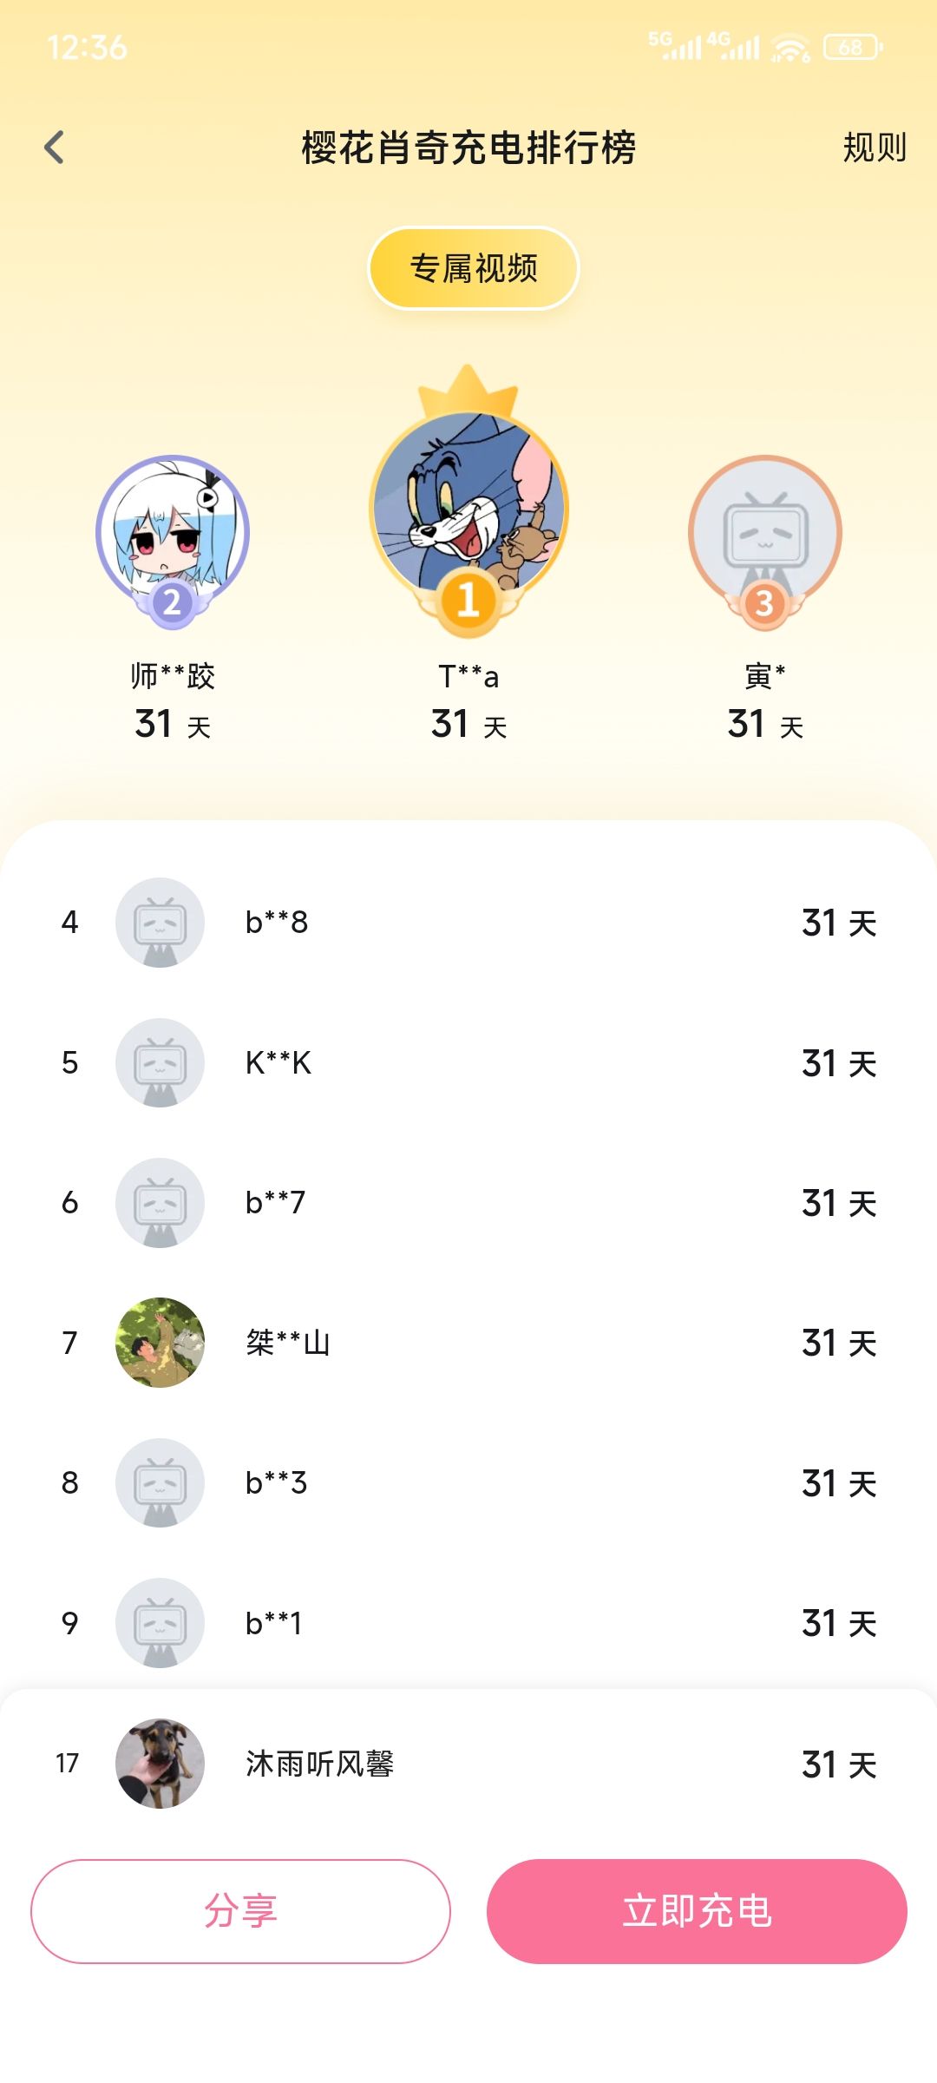
Task: Tap the second-place anime girl avatar
Action: (173, 531)
